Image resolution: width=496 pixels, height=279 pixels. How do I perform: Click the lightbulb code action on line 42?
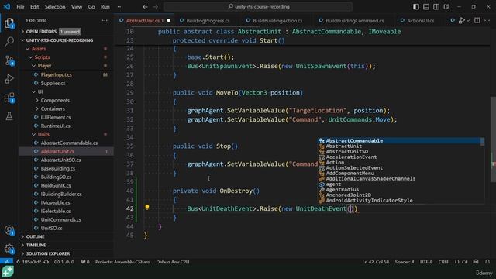pyautogui.click(x=147, y=207)
